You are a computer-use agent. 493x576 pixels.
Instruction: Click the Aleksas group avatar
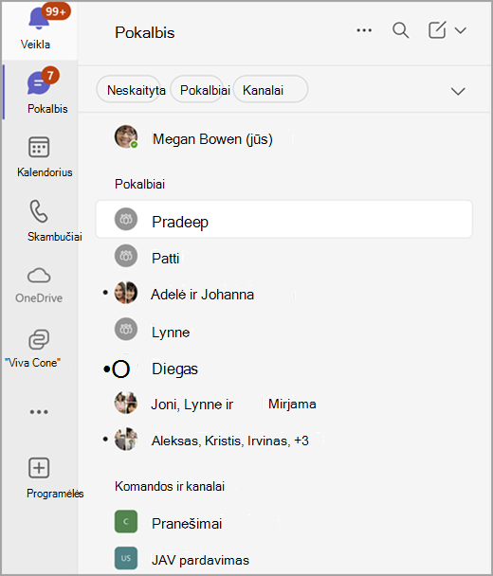coord(126,439)
